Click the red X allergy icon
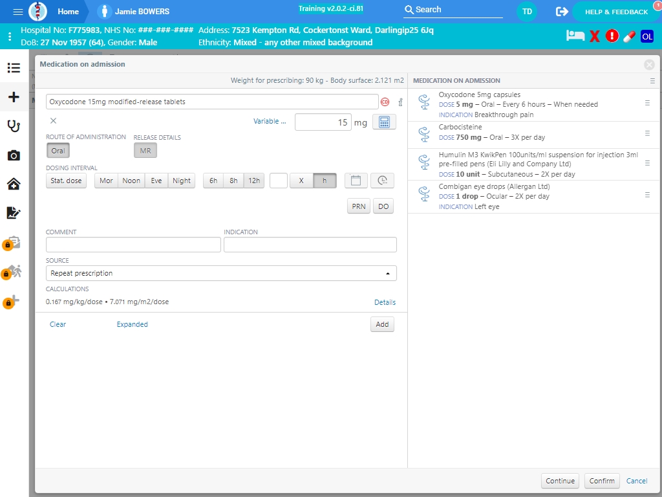The width and height of the screenshot is (662, 497). (x=595, y=36)
